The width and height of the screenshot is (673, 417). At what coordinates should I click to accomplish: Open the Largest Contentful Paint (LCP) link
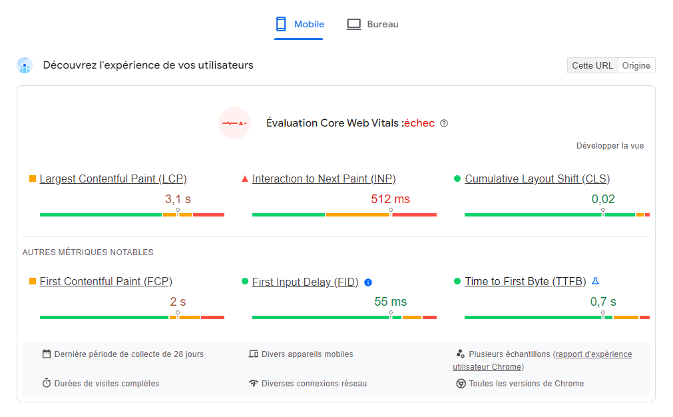[x=113, y=179]
